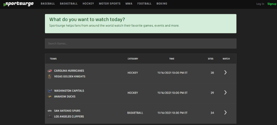Select the Los Angeles Clippers team name
The width and height of the screenshot is (277, 125).
(x=69, y=117)
